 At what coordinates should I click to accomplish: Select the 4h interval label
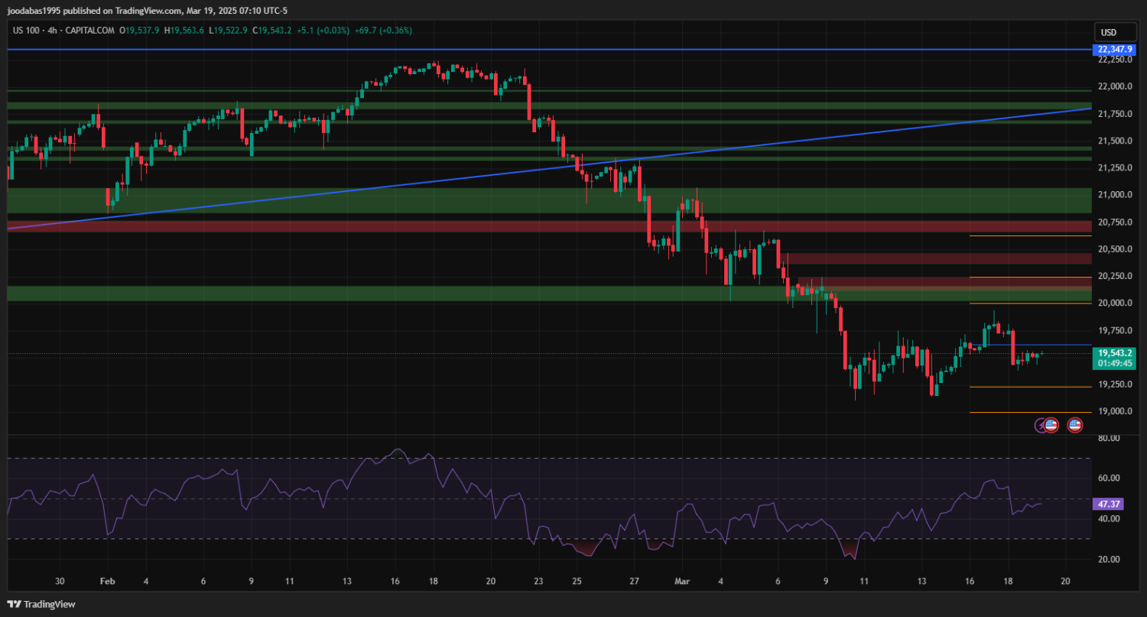tap(52, 31)
